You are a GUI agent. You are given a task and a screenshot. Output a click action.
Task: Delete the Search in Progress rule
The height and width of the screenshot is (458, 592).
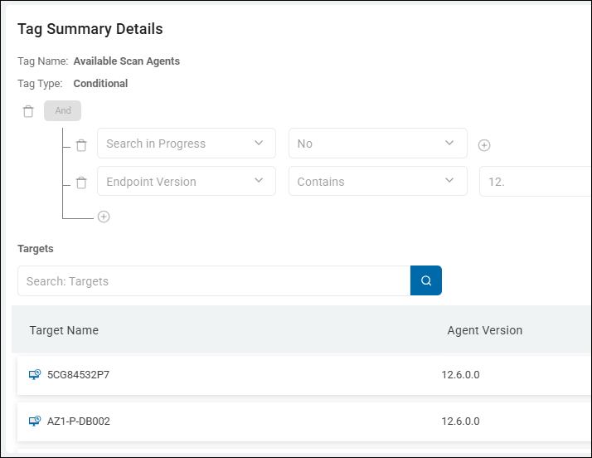pyautogui.click(x=81, y=145)
